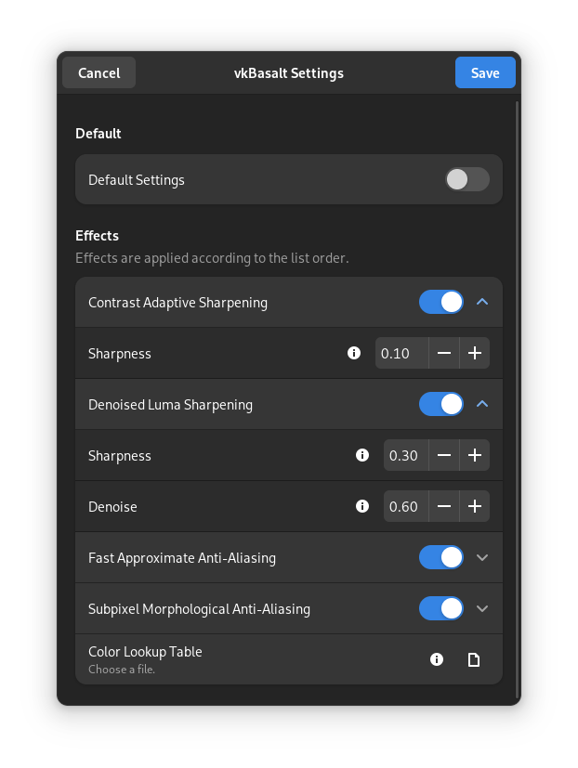
Task: Save the vkBasalt settings
Action: click(485, 73)
